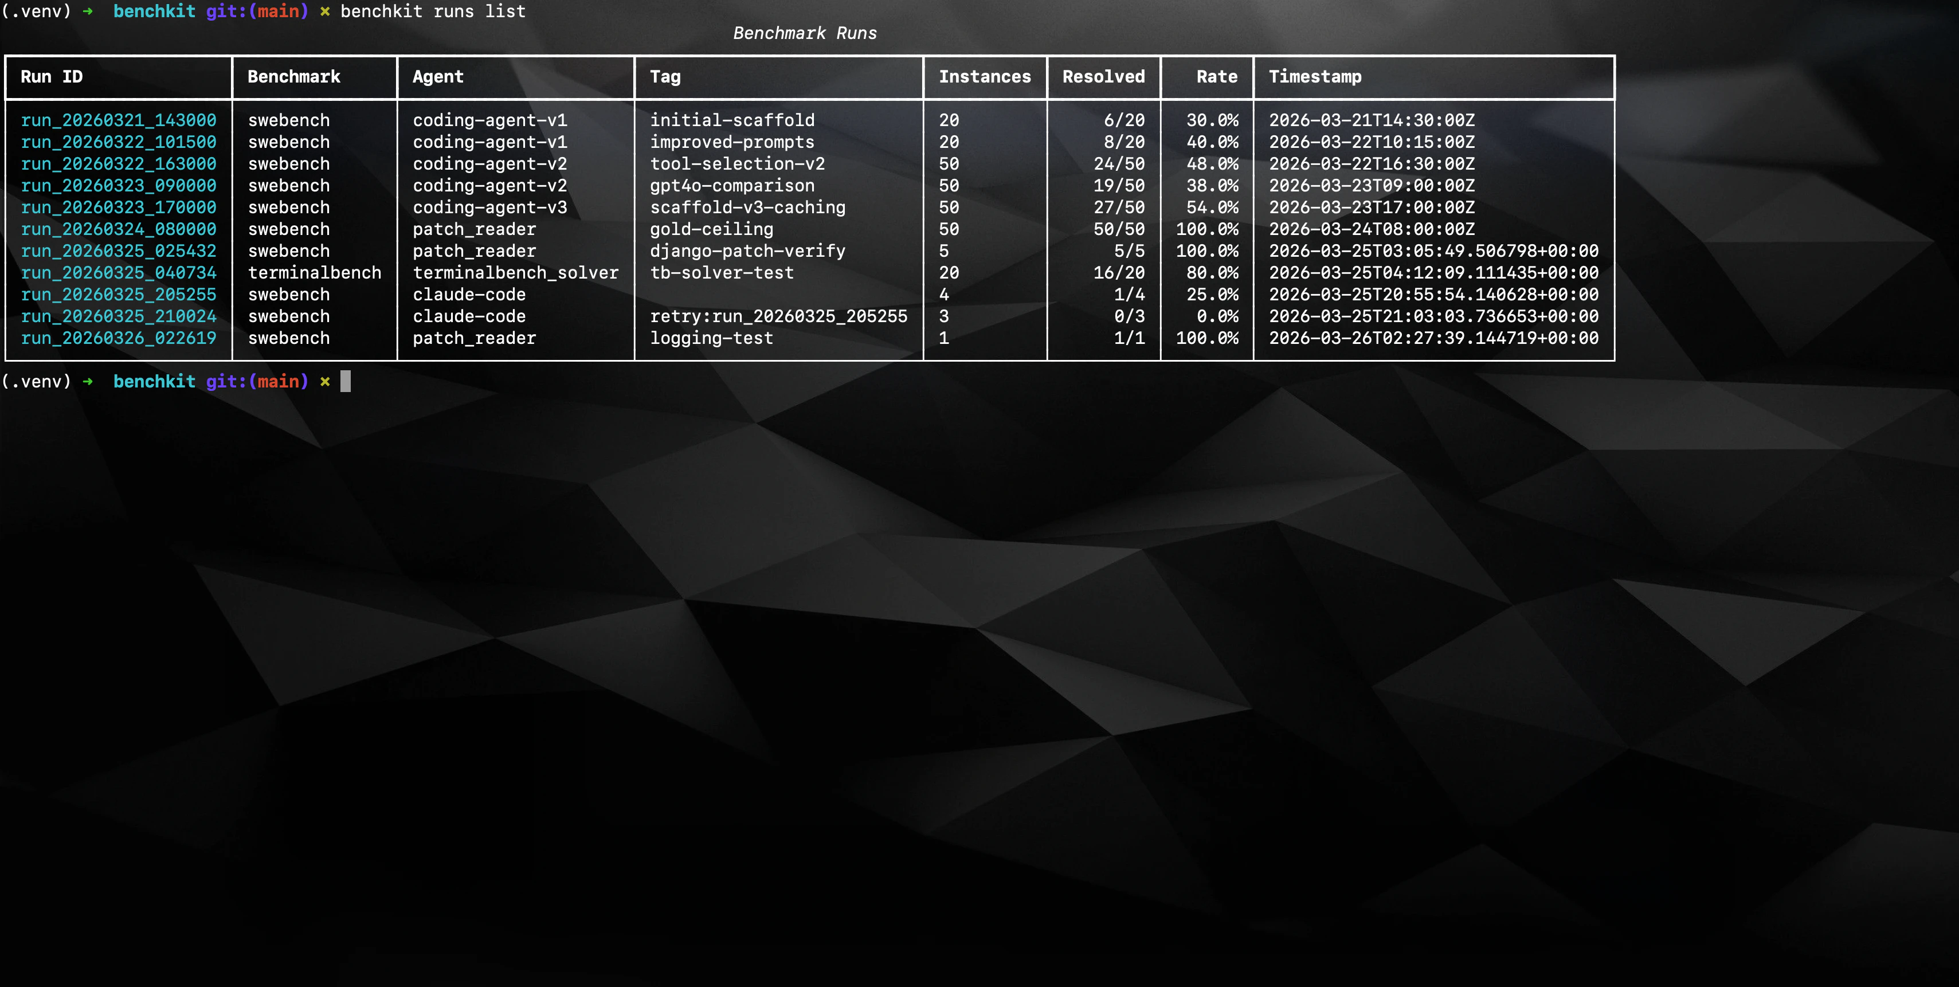1959x987 pixels.
Task: Click the typed command benchkit runs list
Action: (432, 11)
